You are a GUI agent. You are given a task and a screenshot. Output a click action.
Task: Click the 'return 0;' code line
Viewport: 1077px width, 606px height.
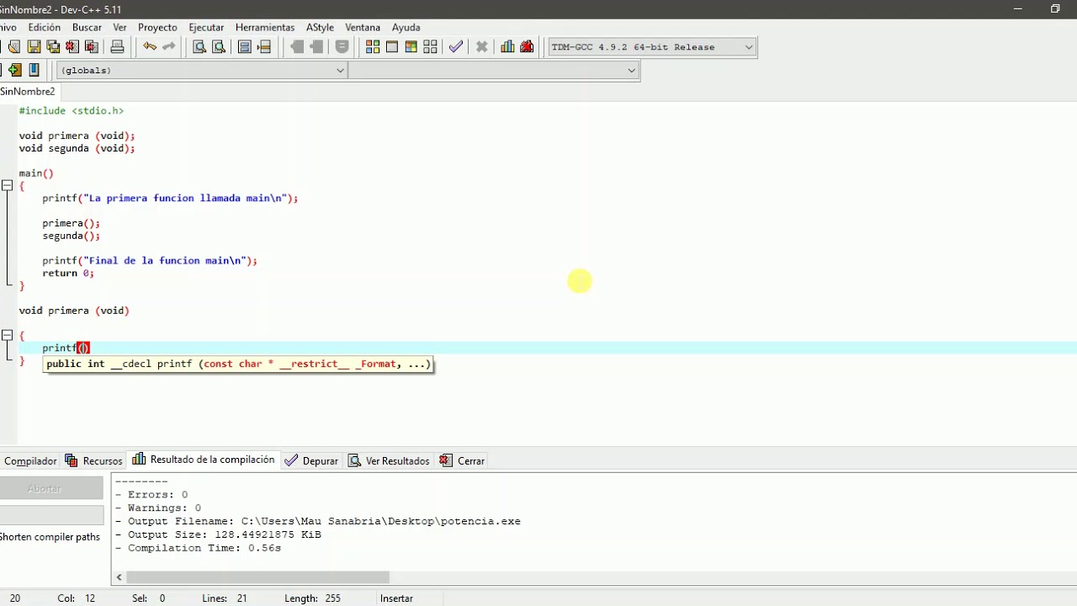(68, 273)
